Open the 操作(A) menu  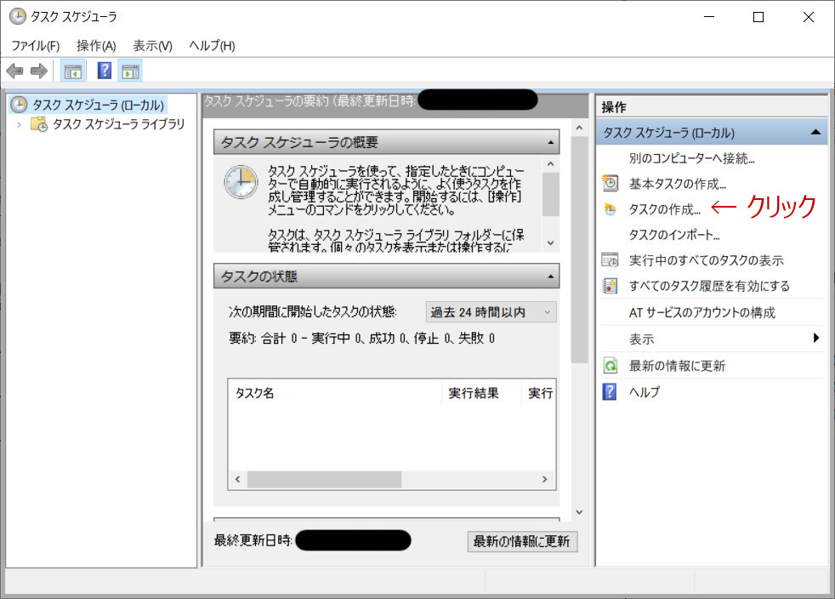pos(96,46)
